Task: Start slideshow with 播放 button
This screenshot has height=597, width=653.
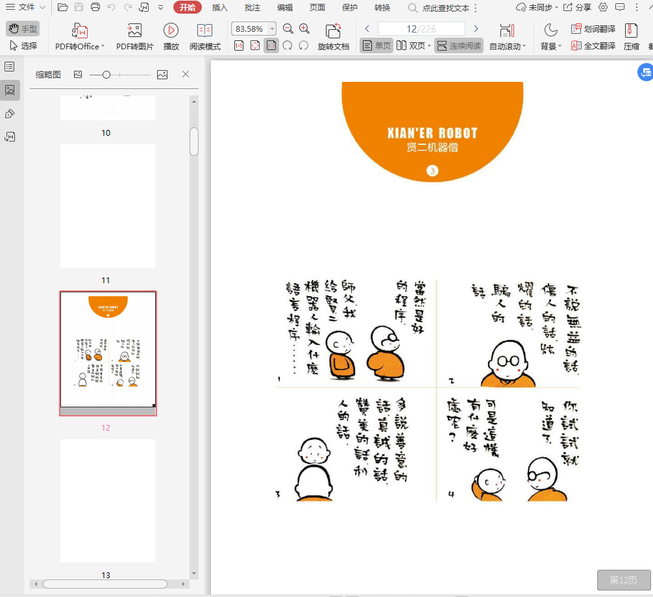Action: tap(171, 31)
